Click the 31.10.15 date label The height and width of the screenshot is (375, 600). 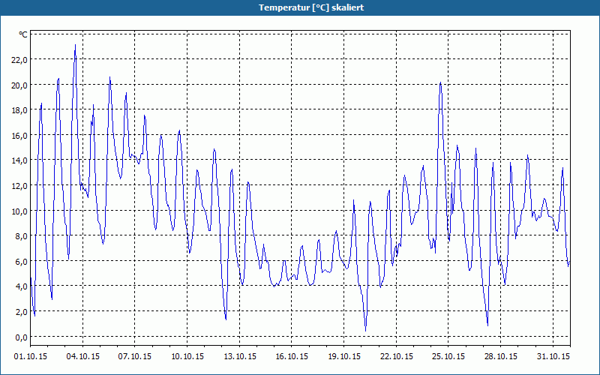tap(553, 356)
